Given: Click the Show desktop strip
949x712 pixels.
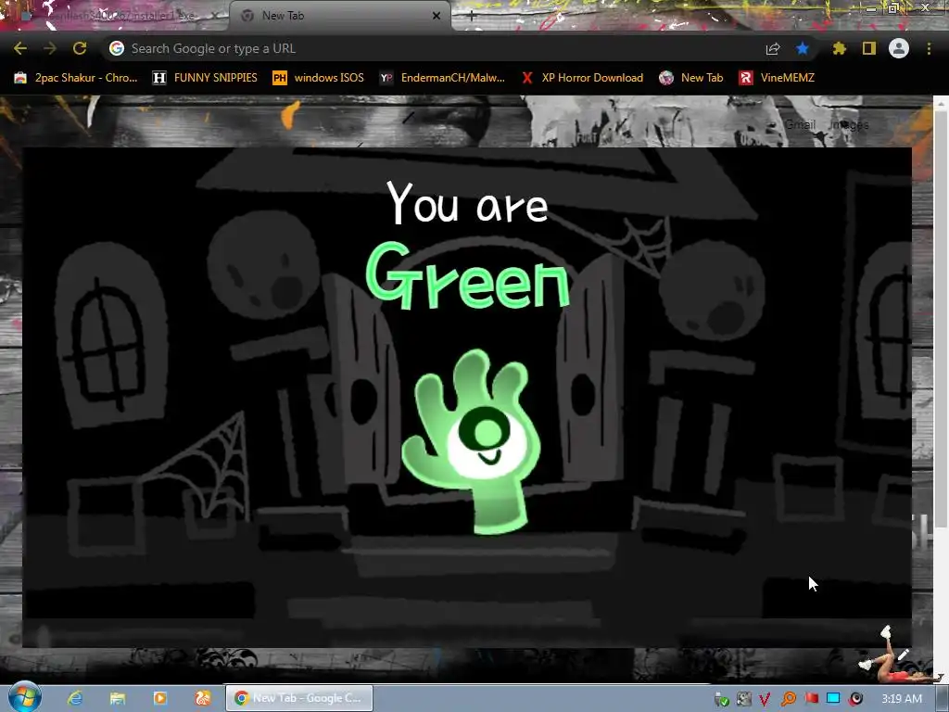Looking at the screenshot, I should [943, 699].
